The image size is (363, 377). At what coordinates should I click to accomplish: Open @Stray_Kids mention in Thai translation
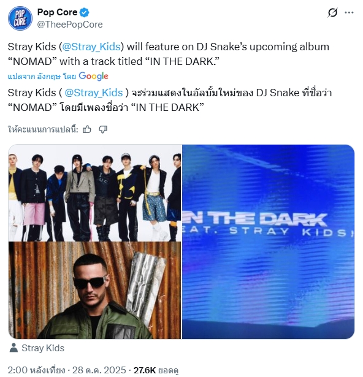point(94,93)
